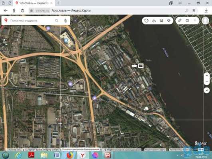The image size is (212, 159).
Task: Open the map layers selector
Action: point(168,20)
